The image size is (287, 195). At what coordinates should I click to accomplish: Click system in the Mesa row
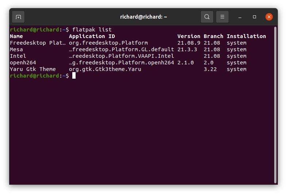[x=237, y=49]
